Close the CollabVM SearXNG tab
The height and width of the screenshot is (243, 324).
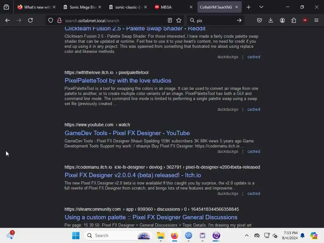[237, 7]
